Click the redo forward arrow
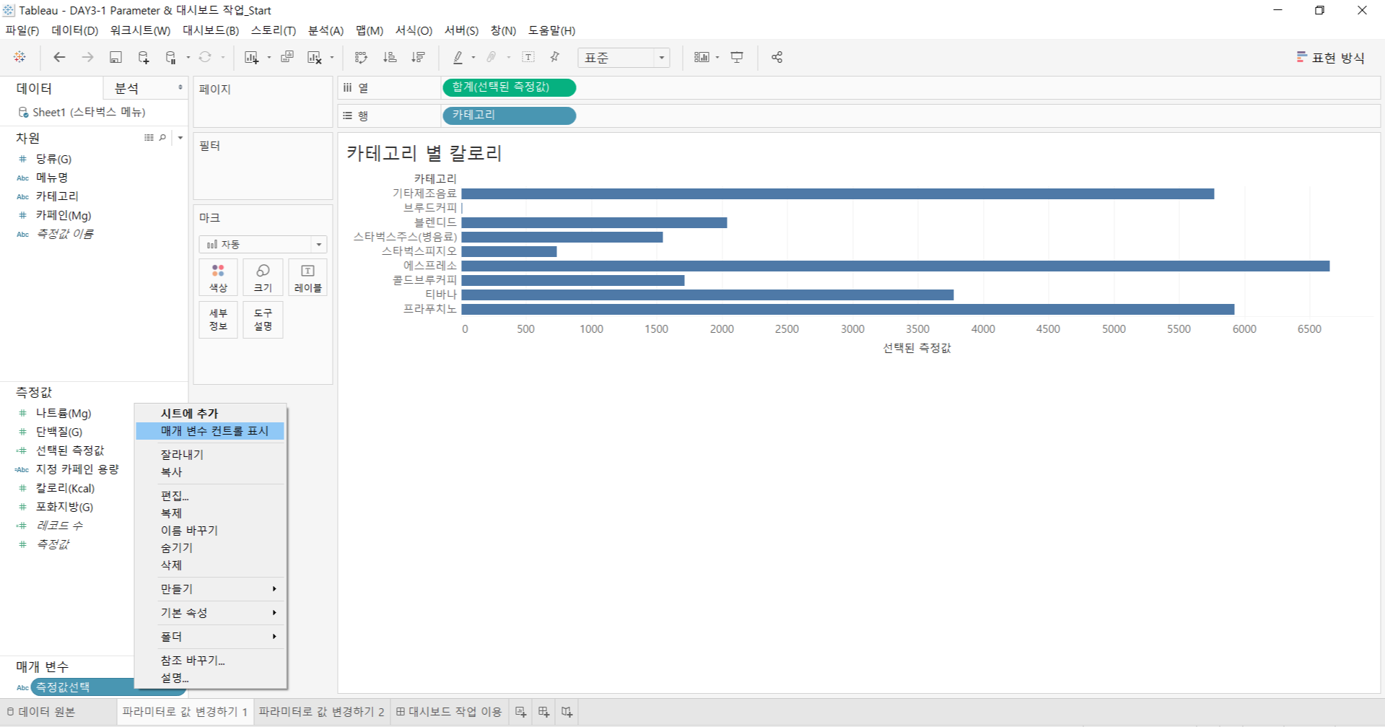Screen dimensions: 1385x727 (x=87, y=57)
